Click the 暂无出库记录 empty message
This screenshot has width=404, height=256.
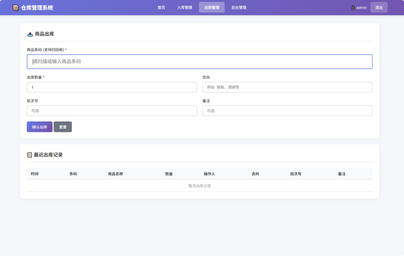[x=200, y=186]
